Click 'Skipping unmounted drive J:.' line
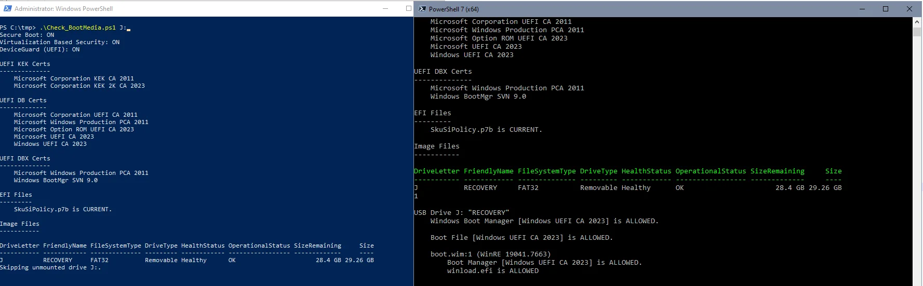Viewport: 923px width, 286px height. [x=50, y=267]
